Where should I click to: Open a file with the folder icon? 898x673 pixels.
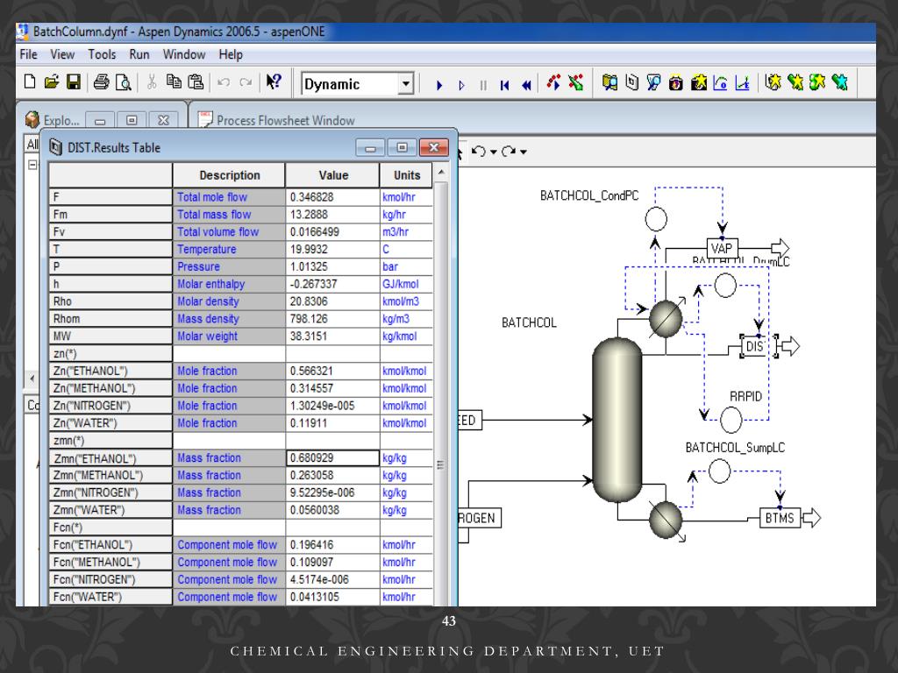click(52, 82)
